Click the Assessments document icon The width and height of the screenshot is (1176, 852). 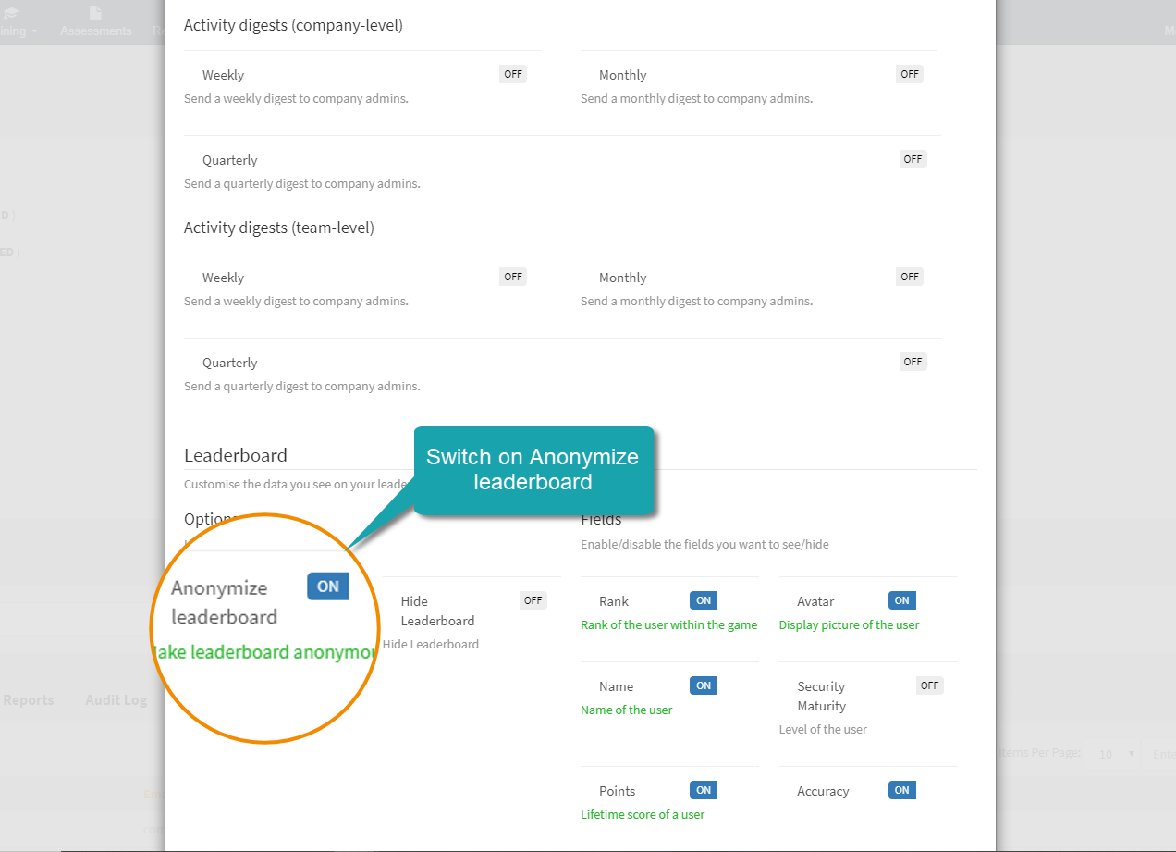(x=96, y=13)
